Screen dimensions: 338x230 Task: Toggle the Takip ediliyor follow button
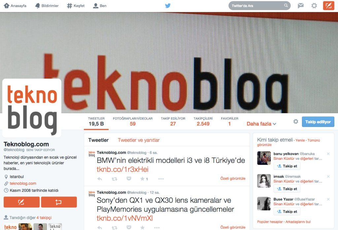click(x=318, y=122)
